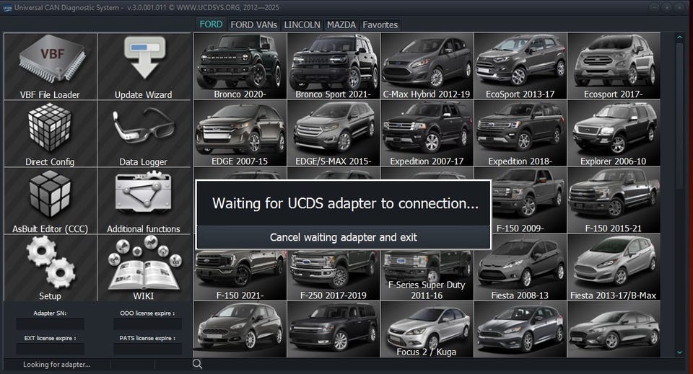Cancel waiting adapter and exit
The width and height of the screenshot is (693, 374).
(x=344, y=237)
